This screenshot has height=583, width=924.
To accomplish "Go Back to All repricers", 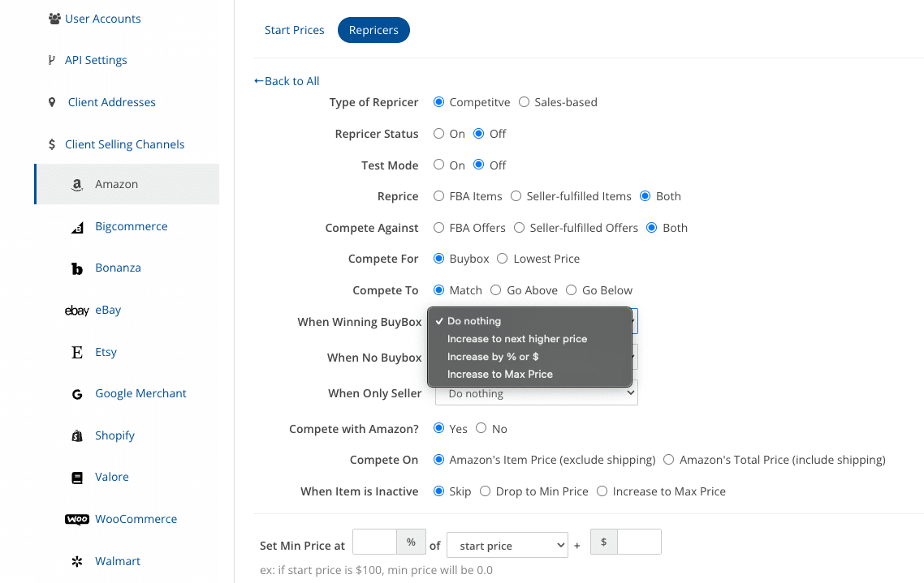I will pyautogui.click(x=287, y=81).
